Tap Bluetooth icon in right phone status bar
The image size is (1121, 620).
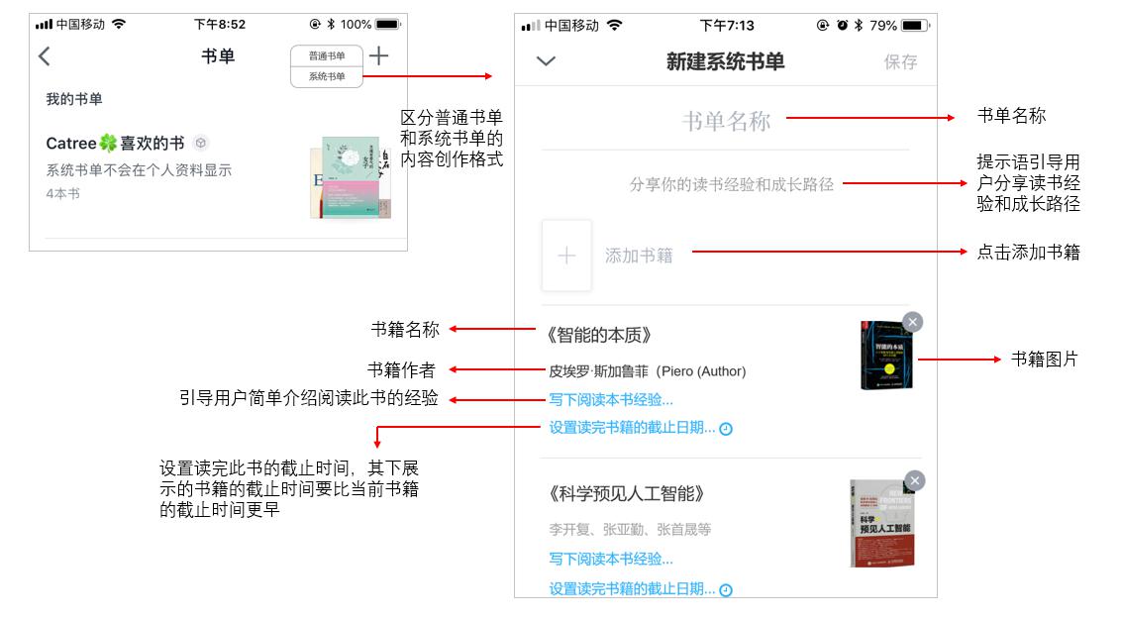[x=859, y=26]
